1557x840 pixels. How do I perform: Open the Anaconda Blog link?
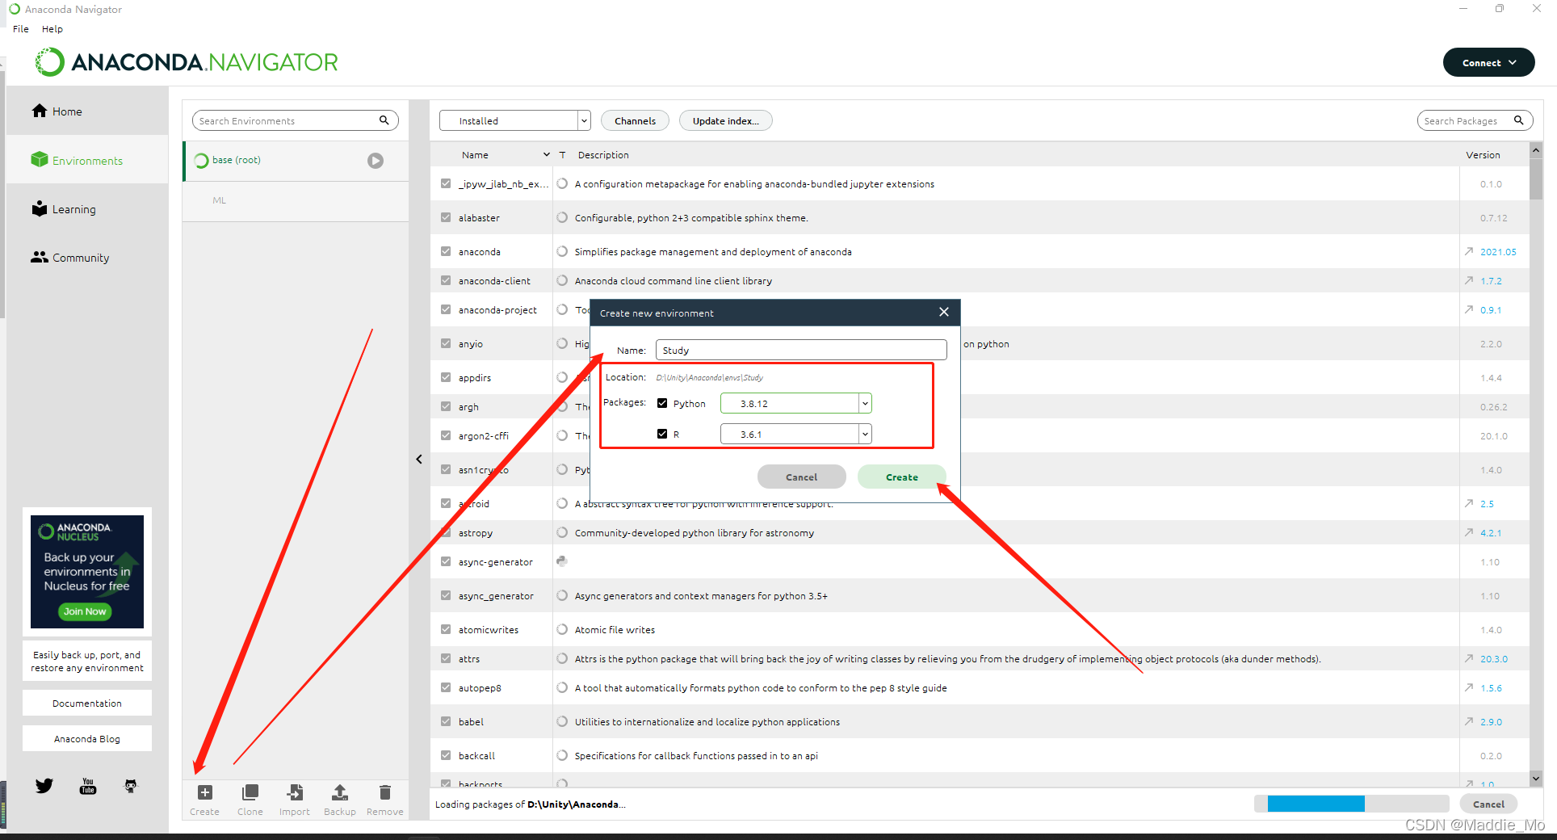coord(87,738)
